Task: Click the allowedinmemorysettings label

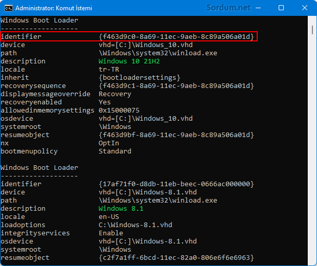Action: (48, 110)
